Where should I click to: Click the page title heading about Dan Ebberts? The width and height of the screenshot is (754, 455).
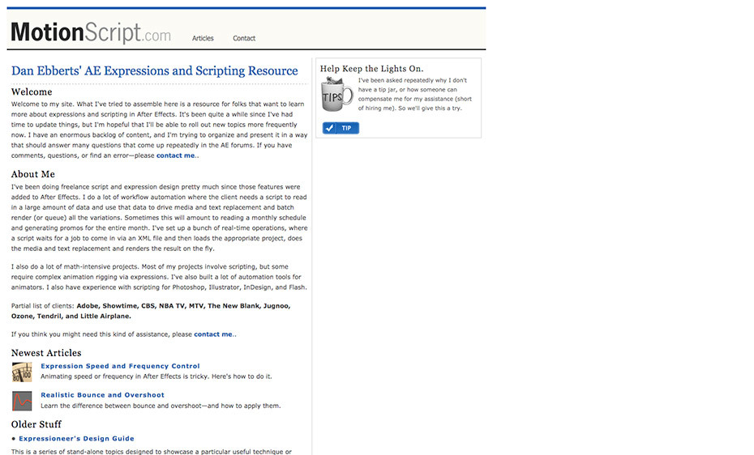(x=154, y=71)
